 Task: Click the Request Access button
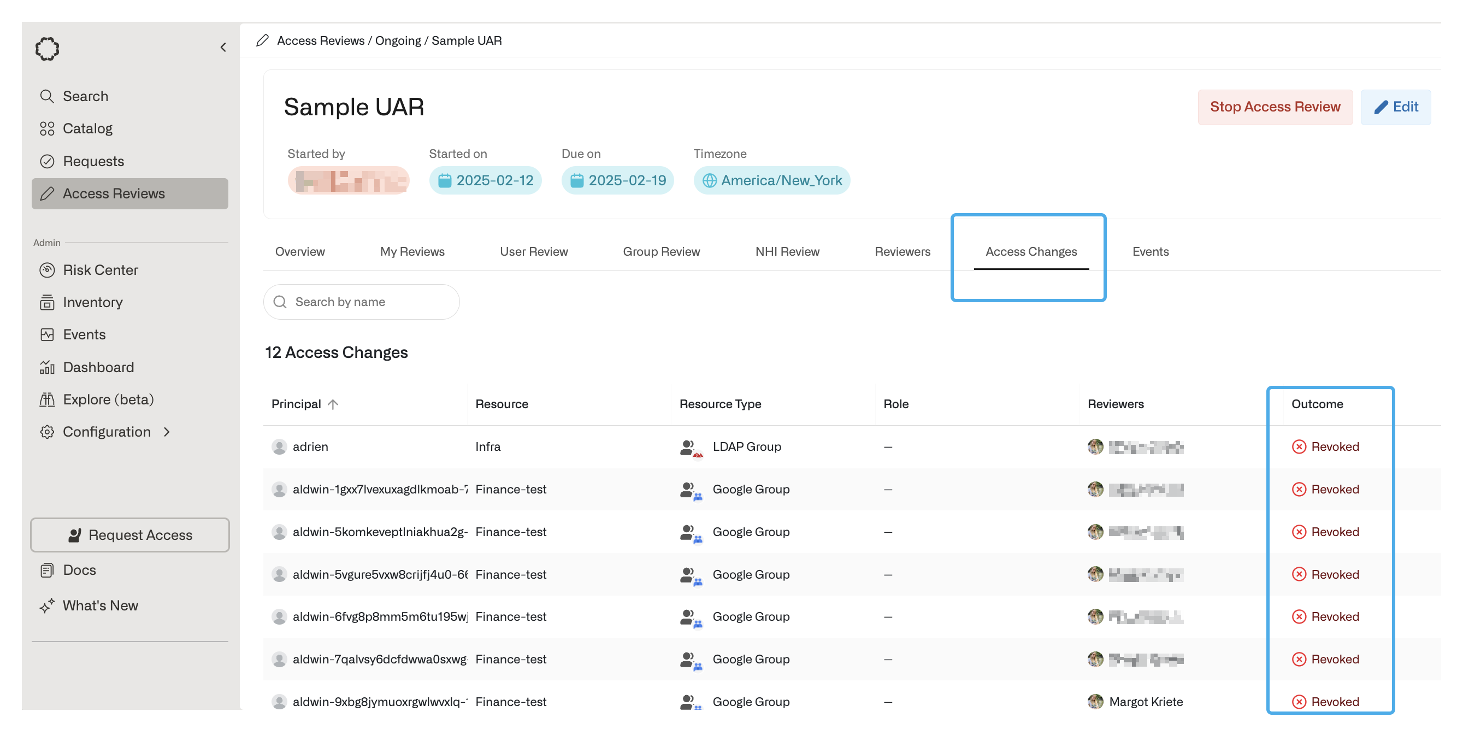(x=130, y=534)
